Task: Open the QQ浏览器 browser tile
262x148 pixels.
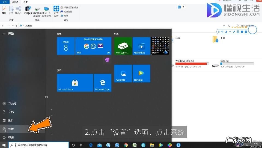Action: tap(123, 73)
